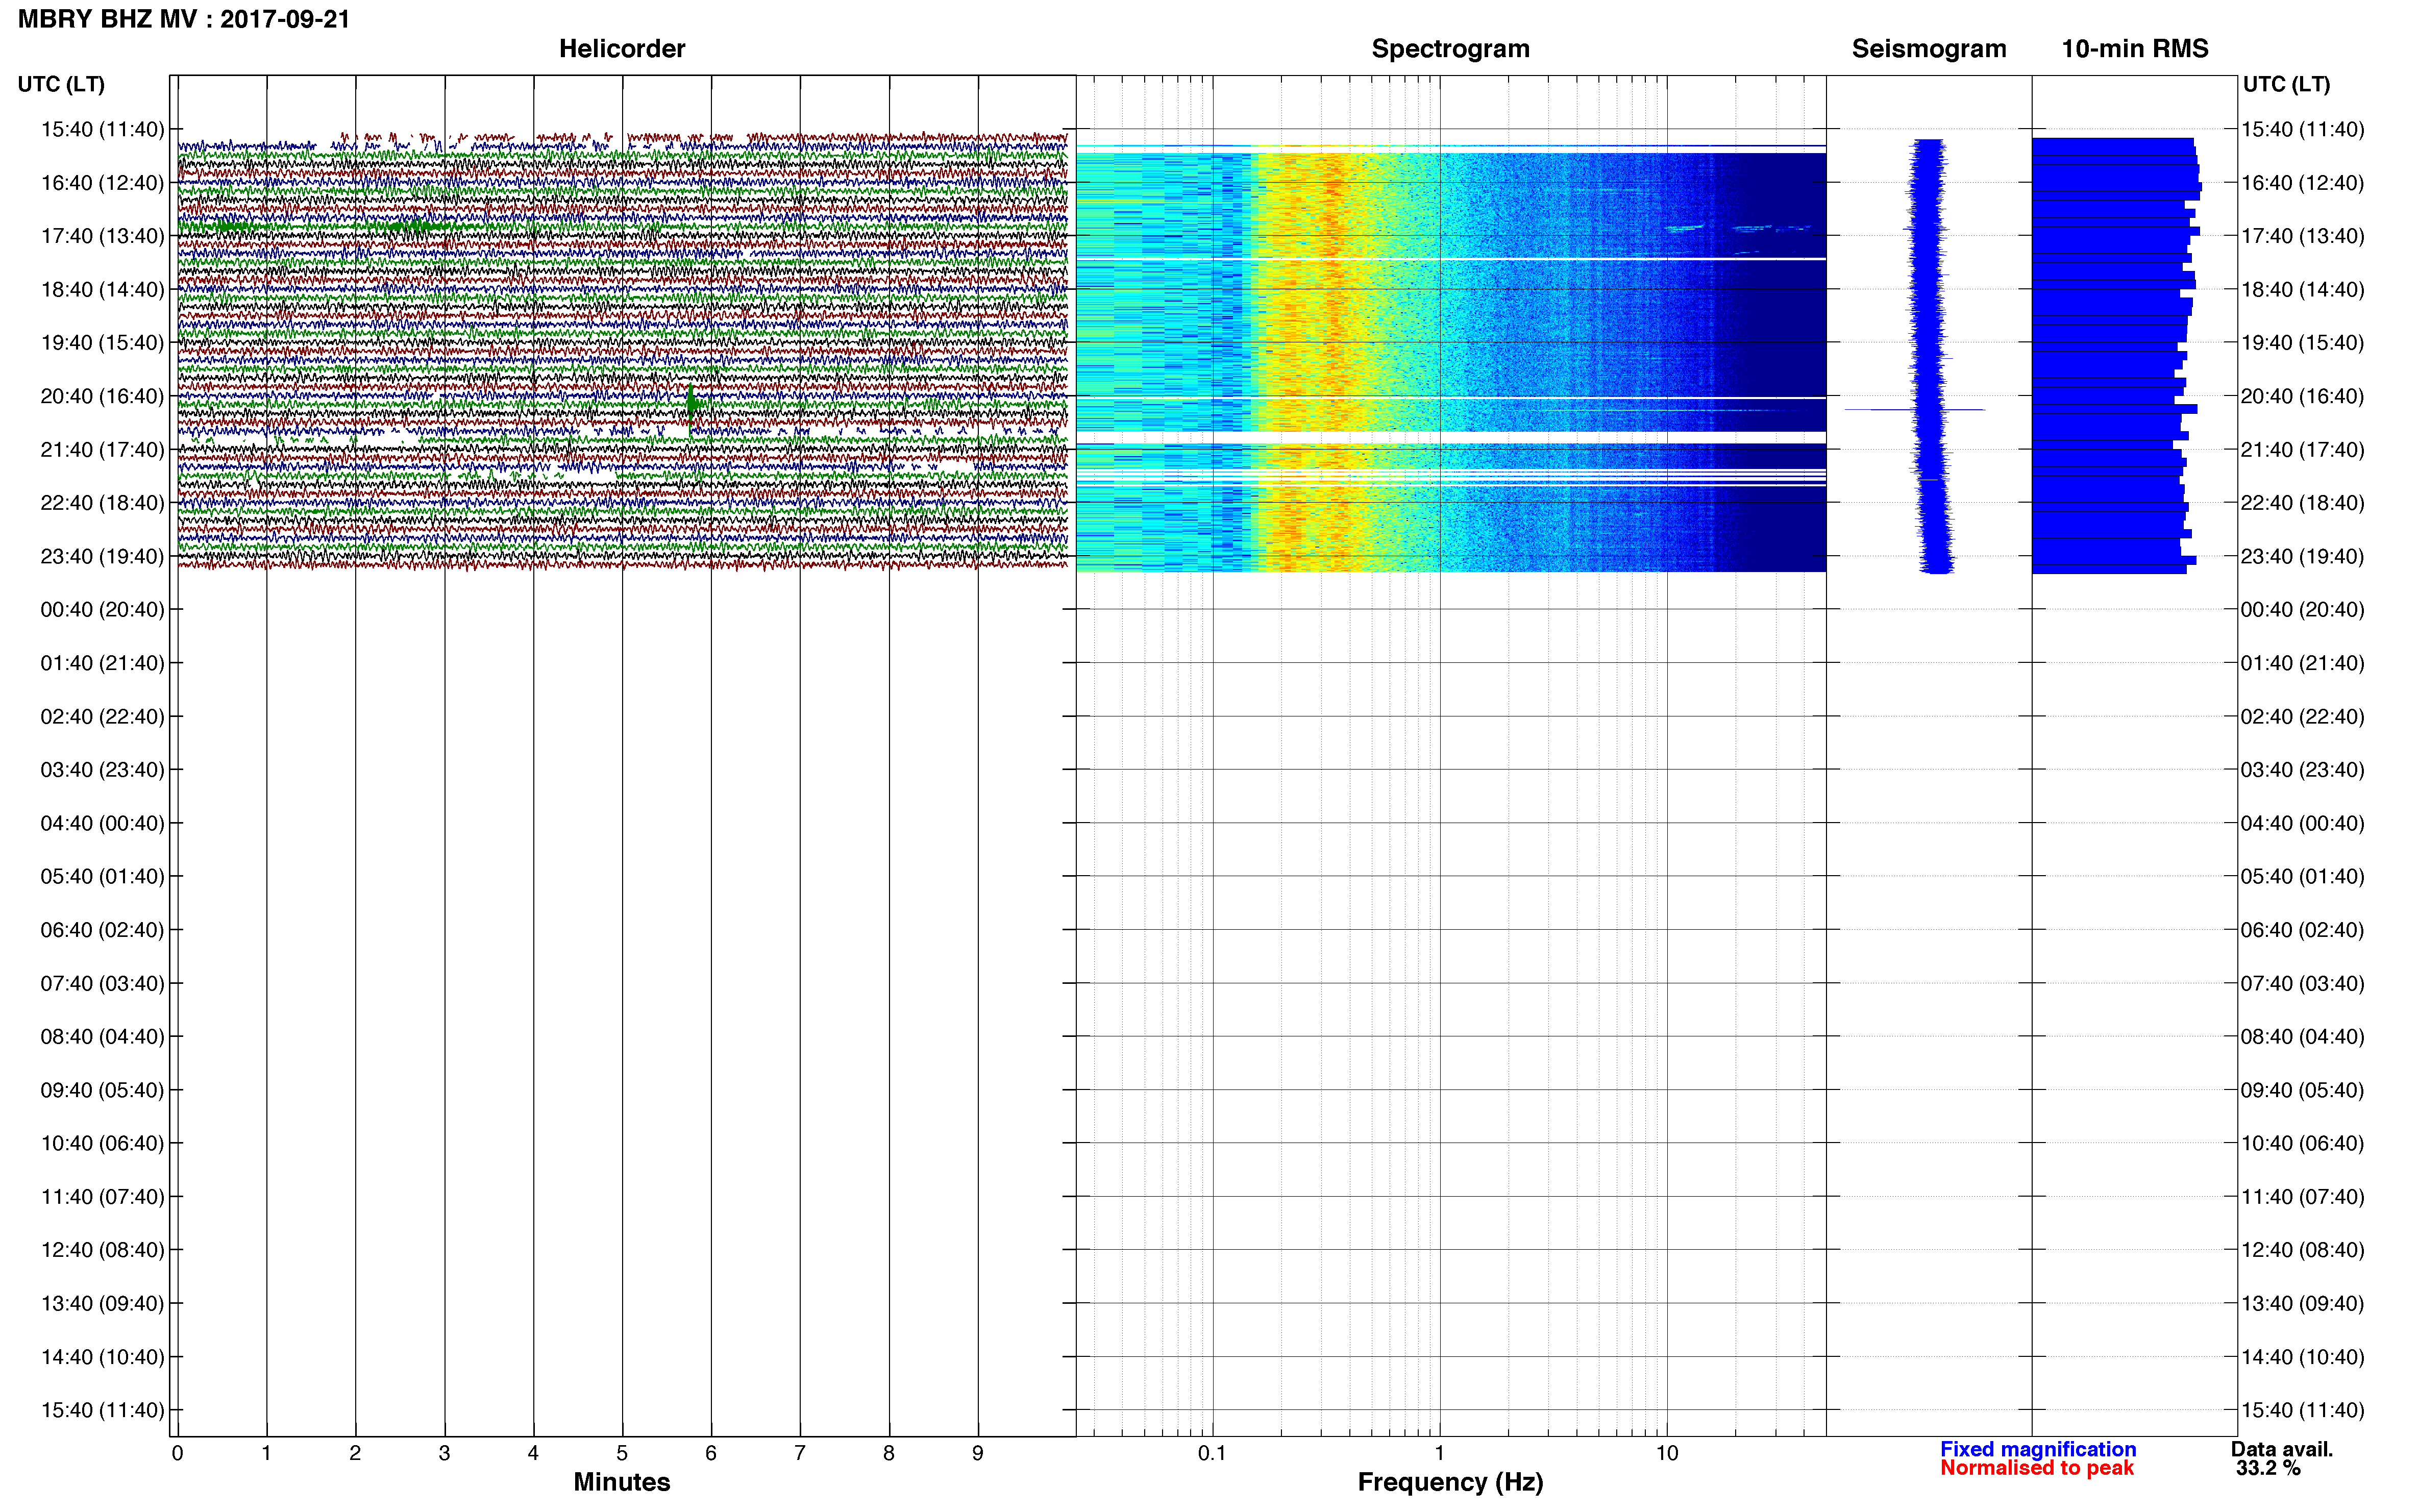Click the red 'Normalised to peak' legend text
The width and height of the screenshot is (2419, 1512).
coord(2037,1468)
